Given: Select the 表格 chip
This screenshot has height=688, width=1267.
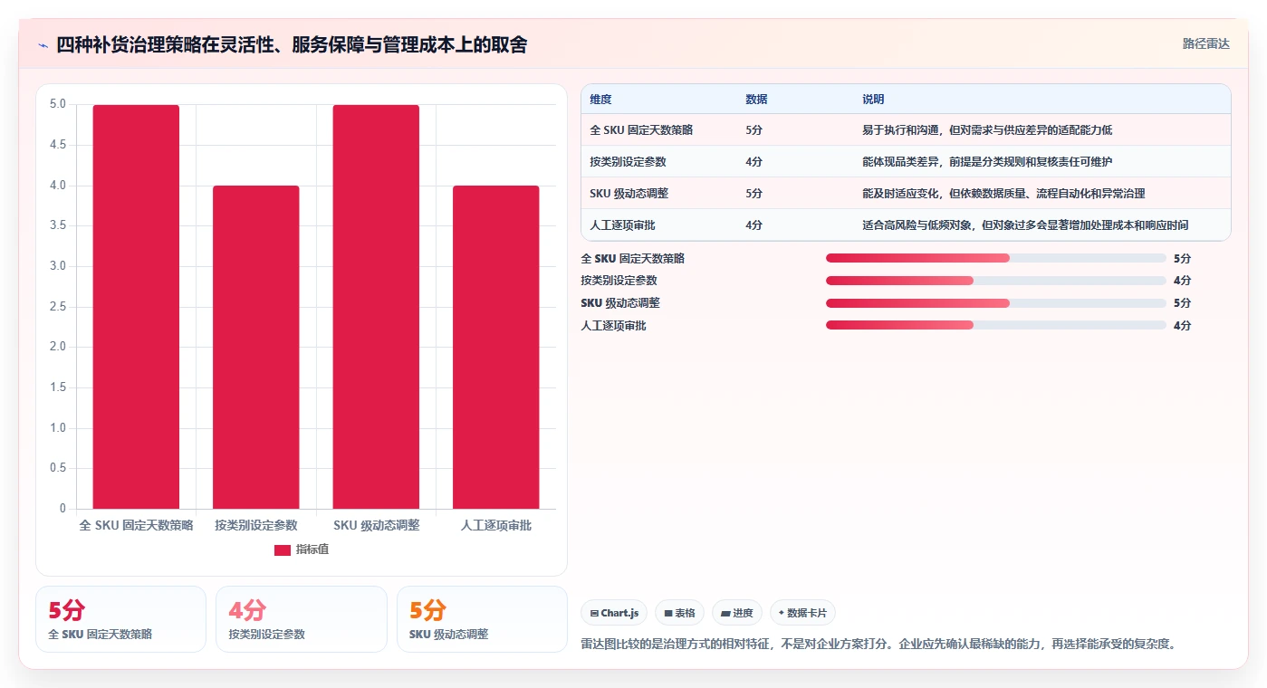Looking at the screenshot, I should 679,613.
